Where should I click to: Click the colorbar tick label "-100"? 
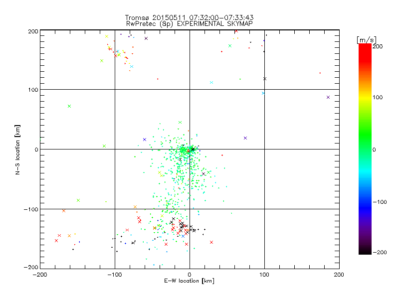tap(380, 202)
